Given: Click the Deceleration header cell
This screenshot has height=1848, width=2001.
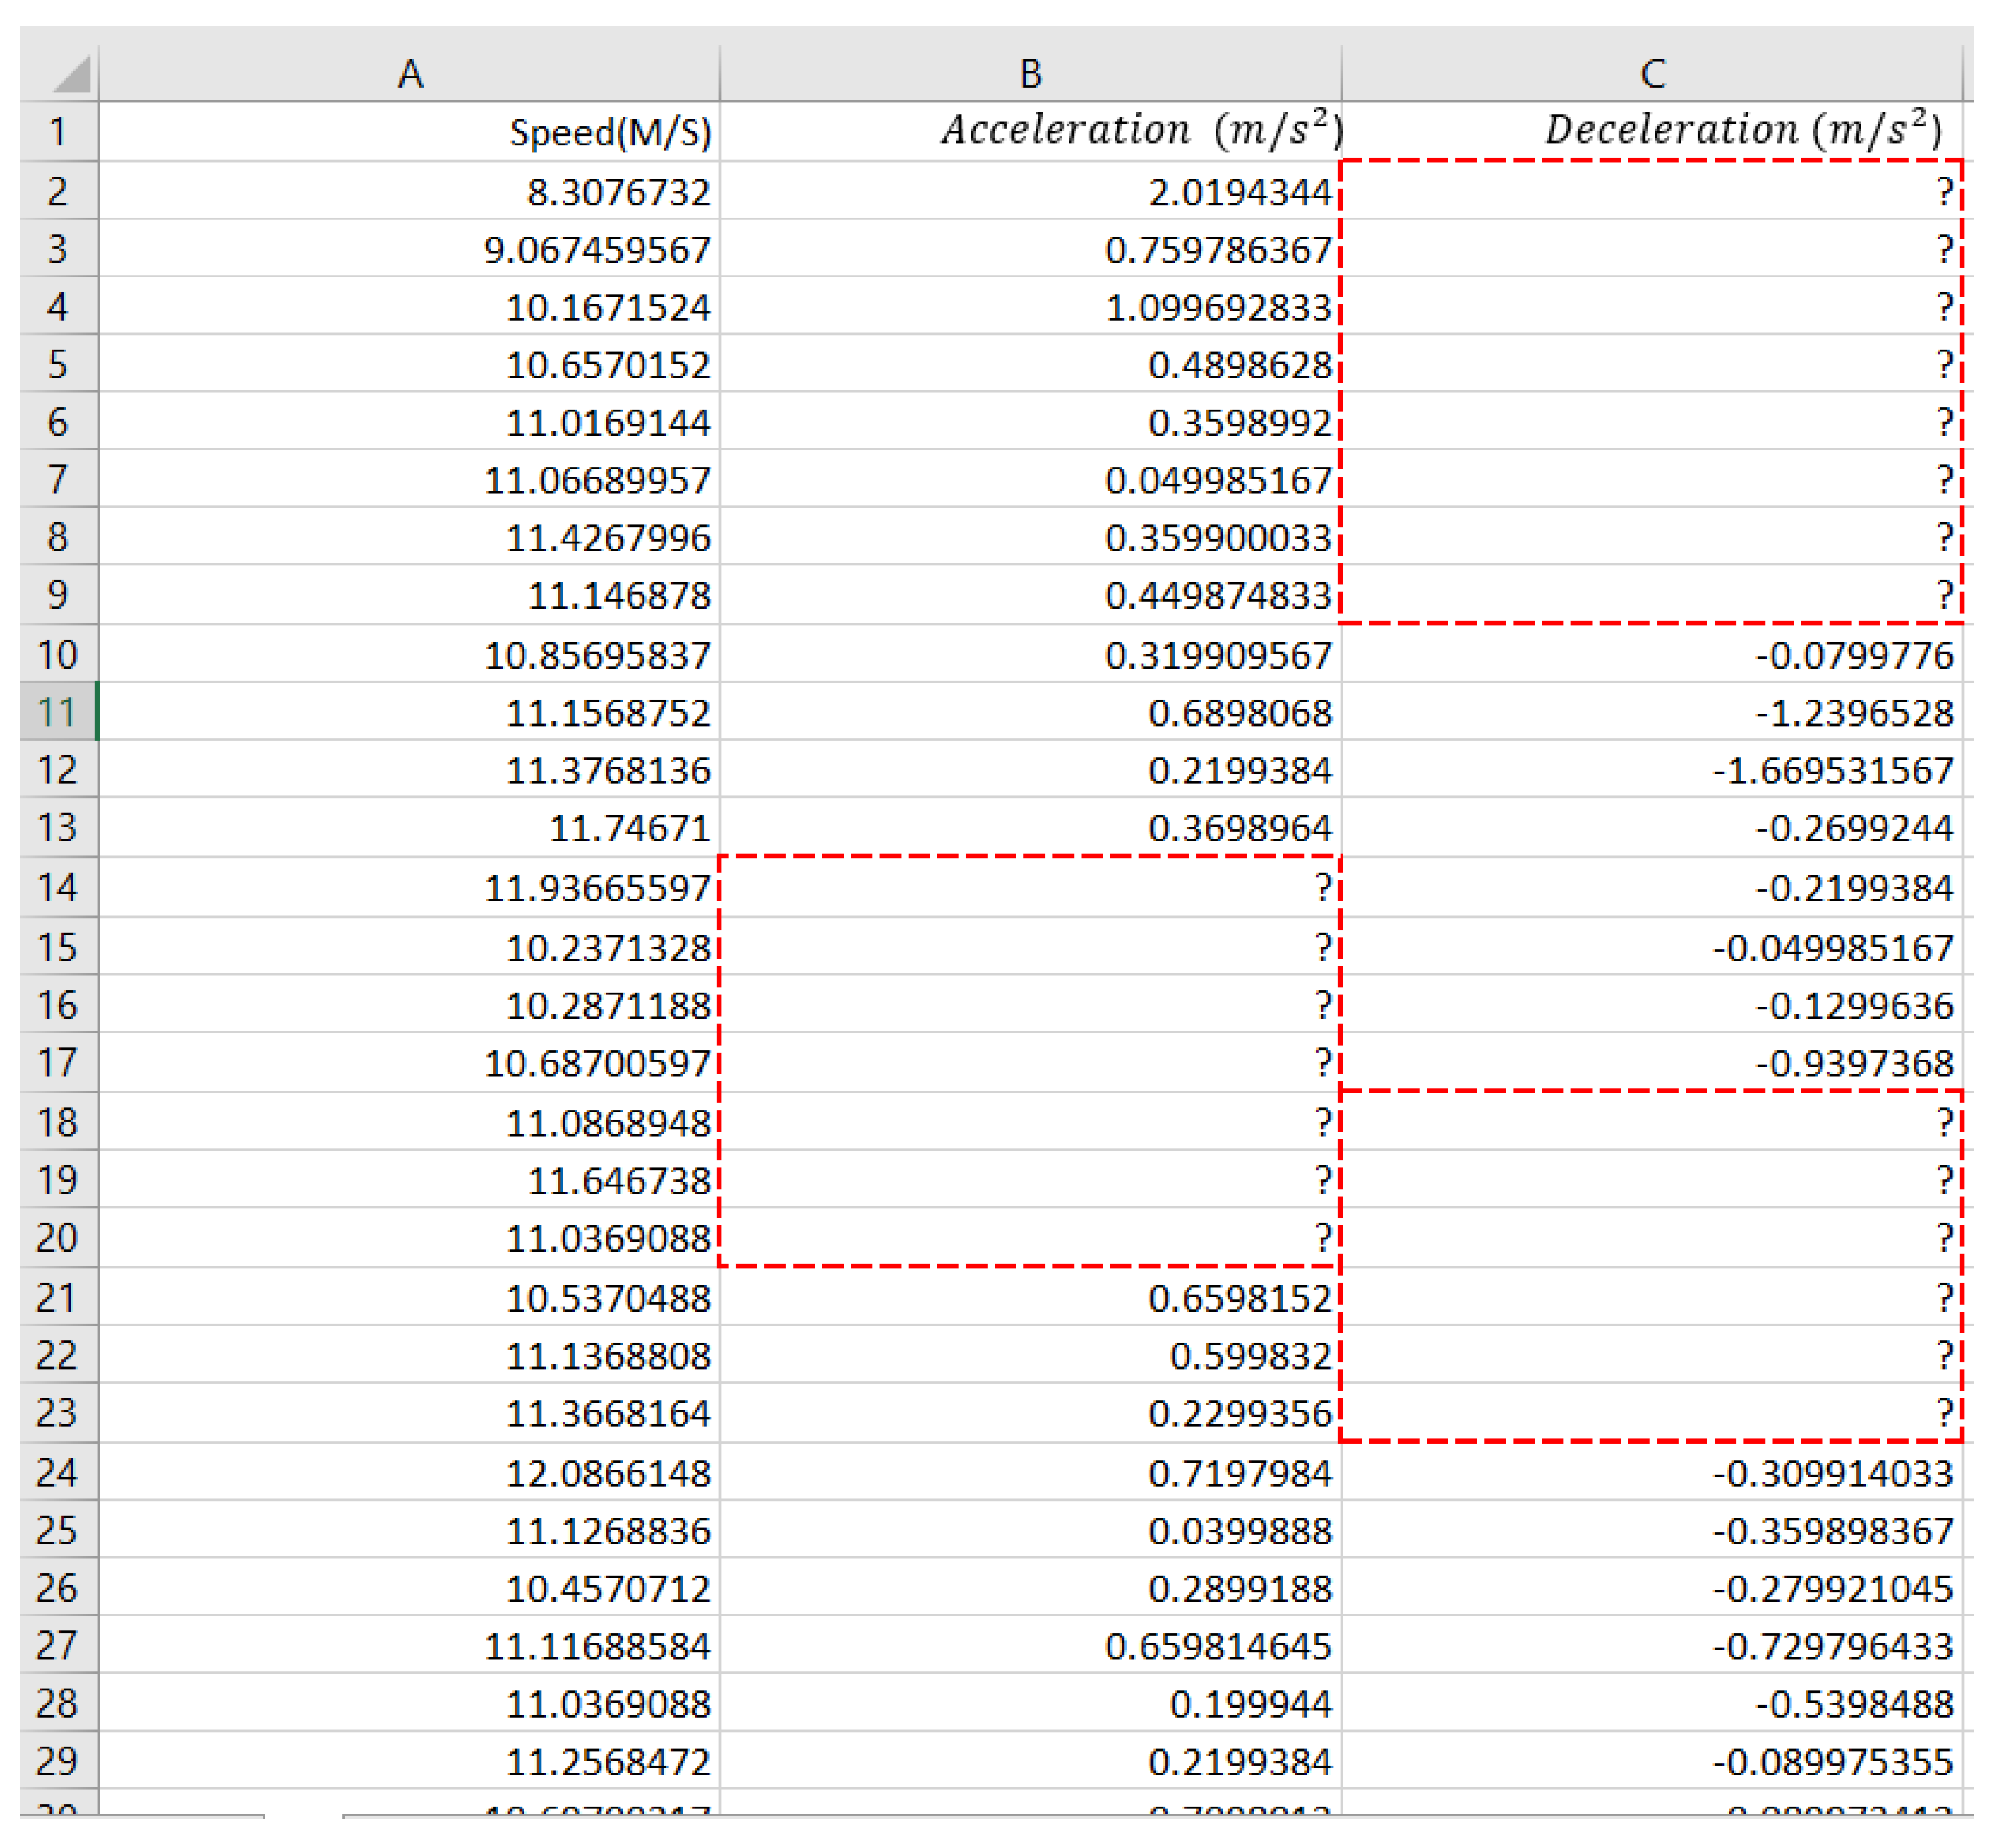Looking at the screenshot, I should [x=1743, y=131].
